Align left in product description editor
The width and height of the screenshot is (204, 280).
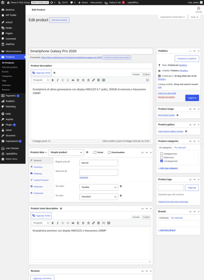coord(78,80)
